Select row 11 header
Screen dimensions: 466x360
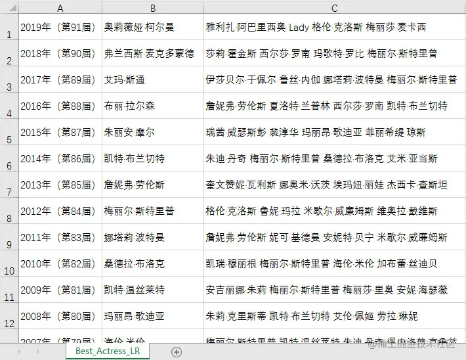(9, 290)
